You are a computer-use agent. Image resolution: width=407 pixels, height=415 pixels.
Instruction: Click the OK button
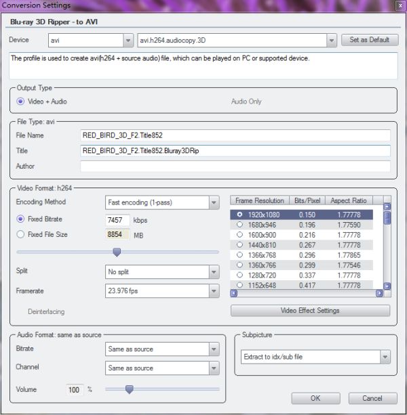(x=315, y=398)
